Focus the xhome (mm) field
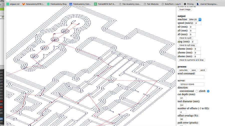This screenshot has height=126, width=225. coord(197,49)
